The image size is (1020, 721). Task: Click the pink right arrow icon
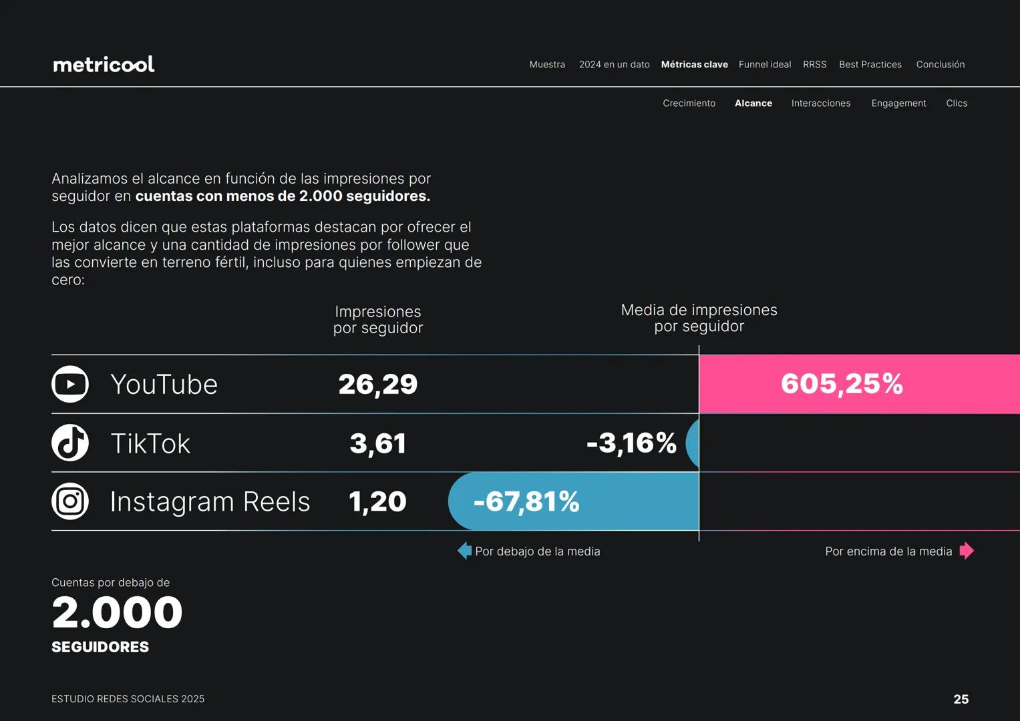(x=967, y=551)
